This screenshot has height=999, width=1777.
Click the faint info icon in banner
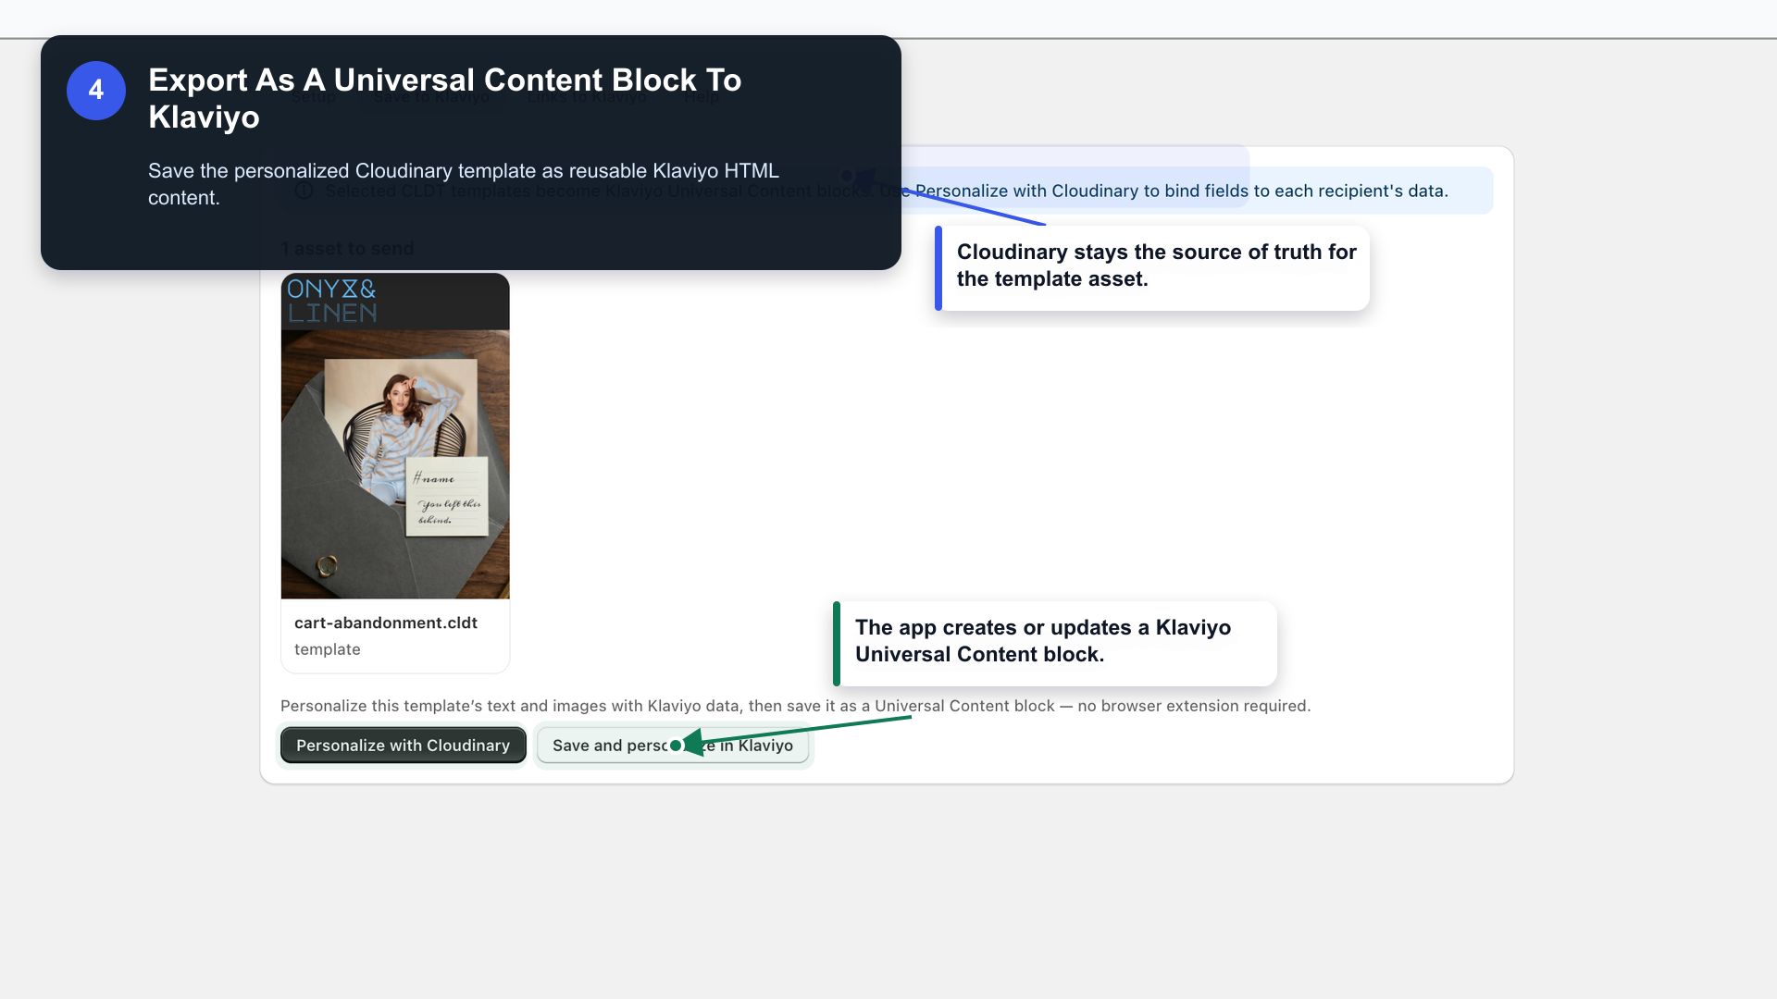[304, 191]
